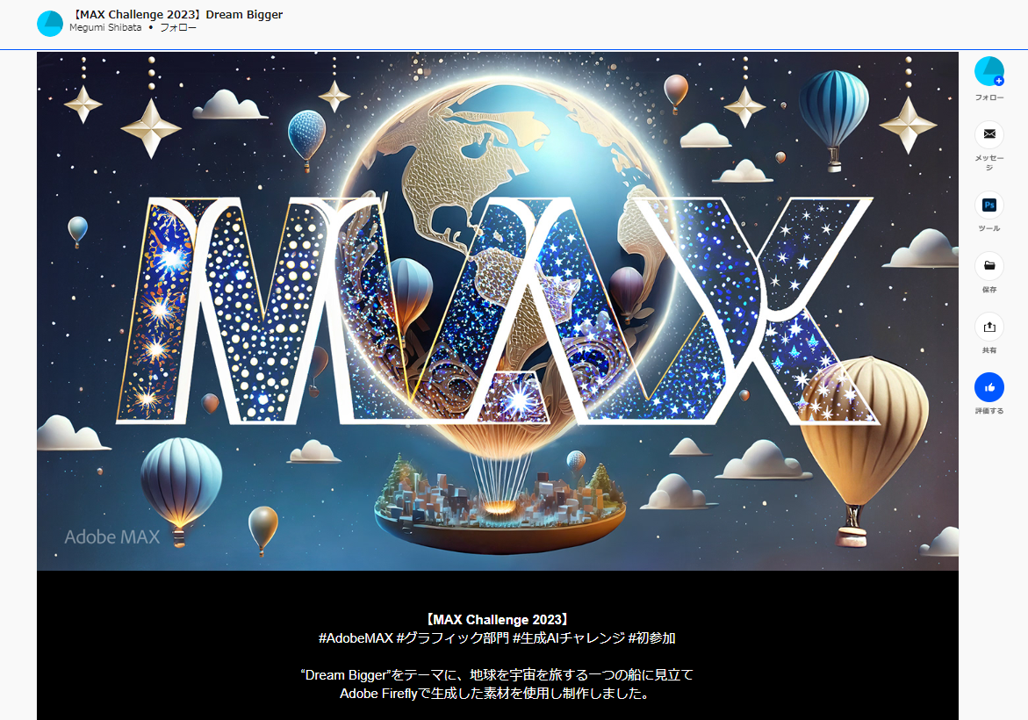Click the 評価する label under thumbs-up
The image size is (1028, 720).
coord(989,411)
